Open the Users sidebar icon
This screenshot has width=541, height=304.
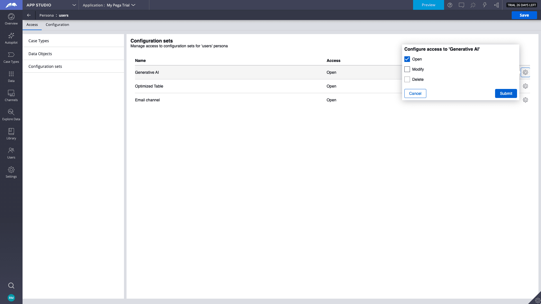[11, 153]
